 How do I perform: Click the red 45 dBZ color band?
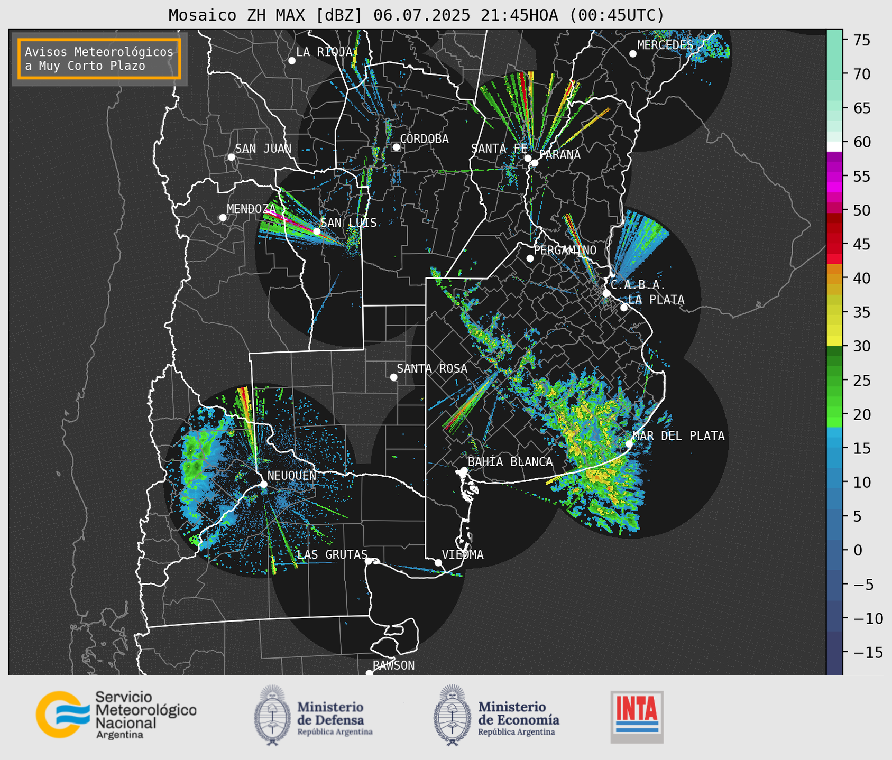click(x=834, y=248)
